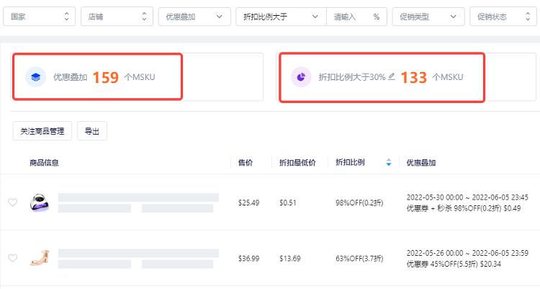The height and width of the screenshot is (289, 540).
Task: Click the 导出 export button
Action: click(92, 130)
